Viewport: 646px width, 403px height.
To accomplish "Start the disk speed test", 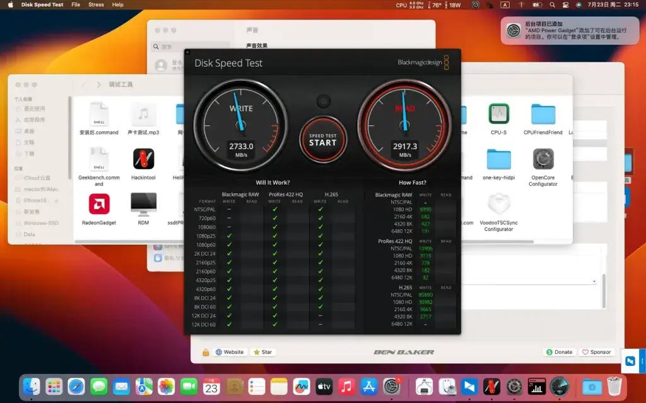I will click(x=323, y=140).
